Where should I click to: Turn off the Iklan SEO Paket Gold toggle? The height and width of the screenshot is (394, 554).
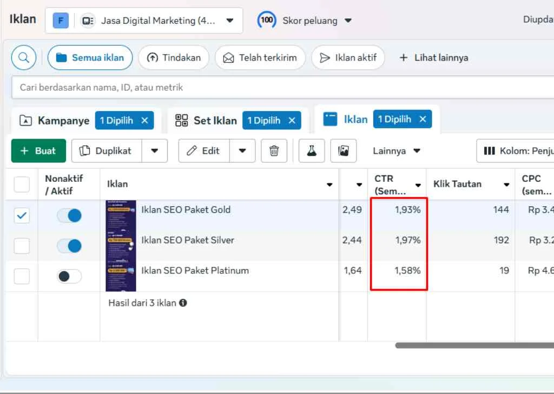pyautogui.click(x=70, y=215)
